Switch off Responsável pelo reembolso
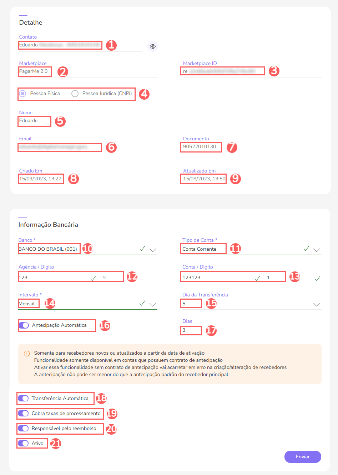This screenshot has height=475, width=338. coord(23,429)
